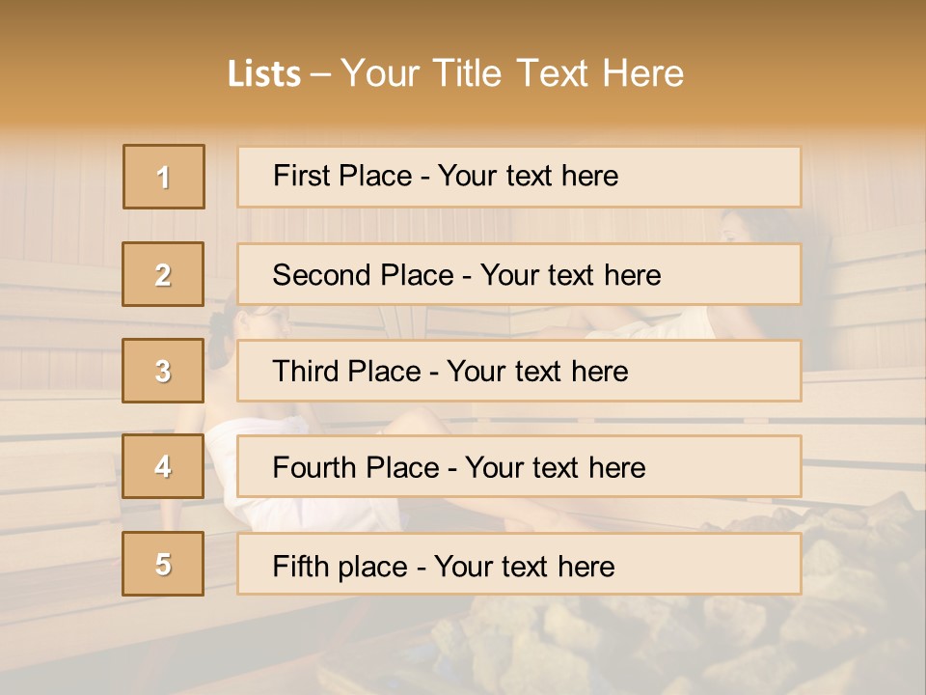Screen dimensions: 926x695
Task: Select the 'First Place' text bar
Action: [519, 177]
